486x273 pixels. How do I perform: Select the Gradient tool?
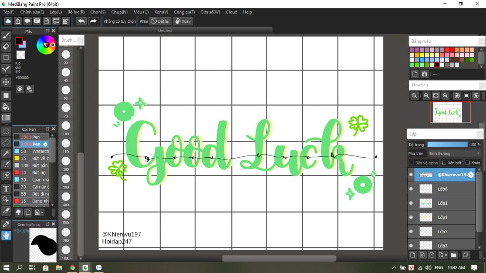(x=6, y=118)
